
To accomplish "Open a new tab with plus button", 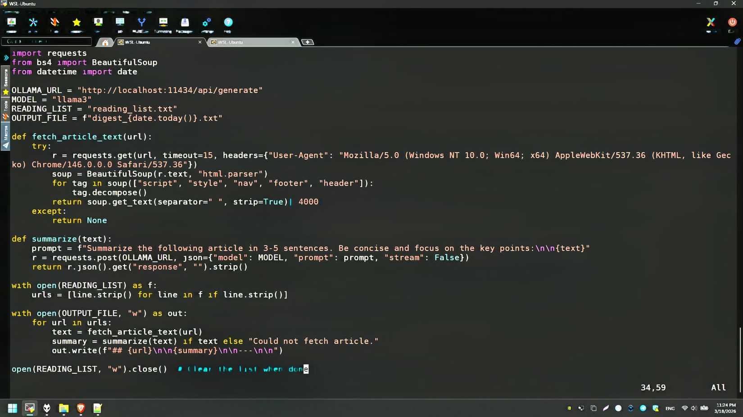I will [308, 42].
